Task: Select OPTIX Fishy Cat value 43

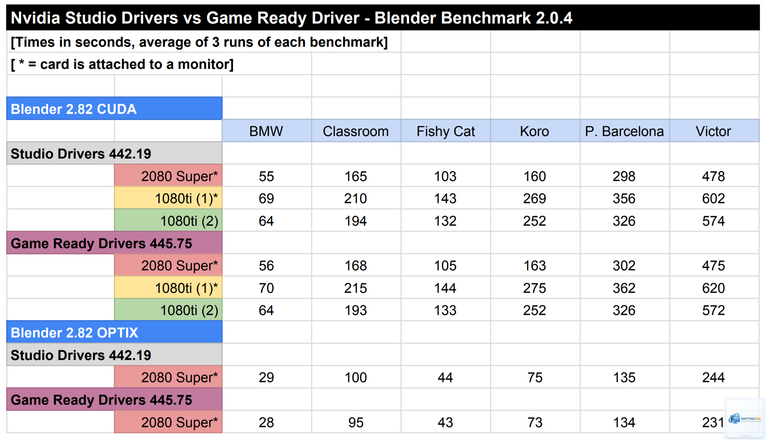Action: click(x=446, y=422)
